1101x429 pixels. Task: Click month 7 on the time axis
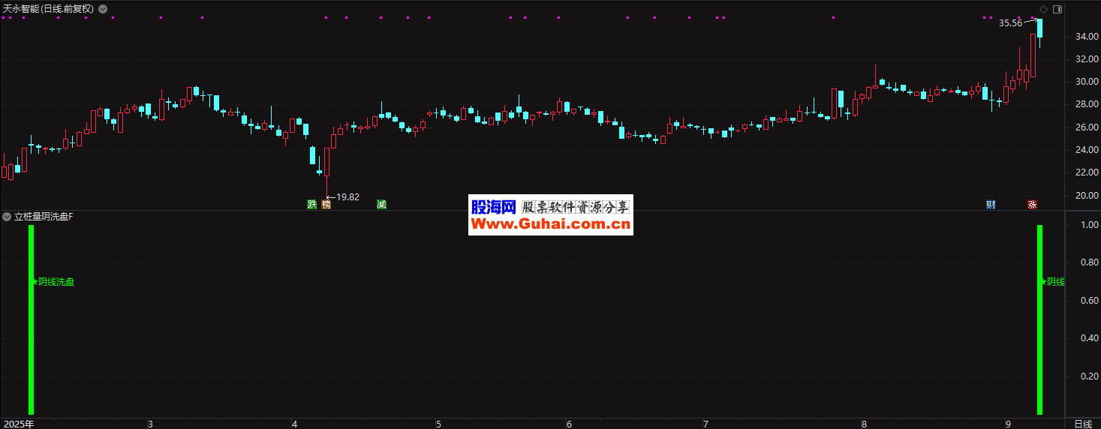705,424
